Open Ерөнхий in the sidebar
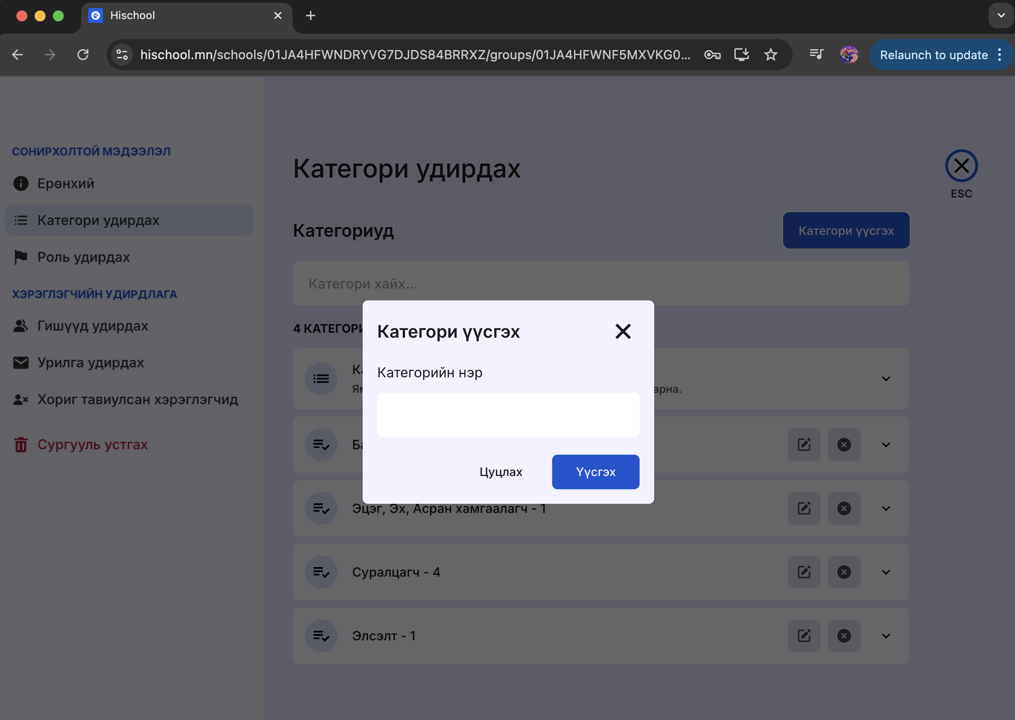 click(x=66, y=183)
